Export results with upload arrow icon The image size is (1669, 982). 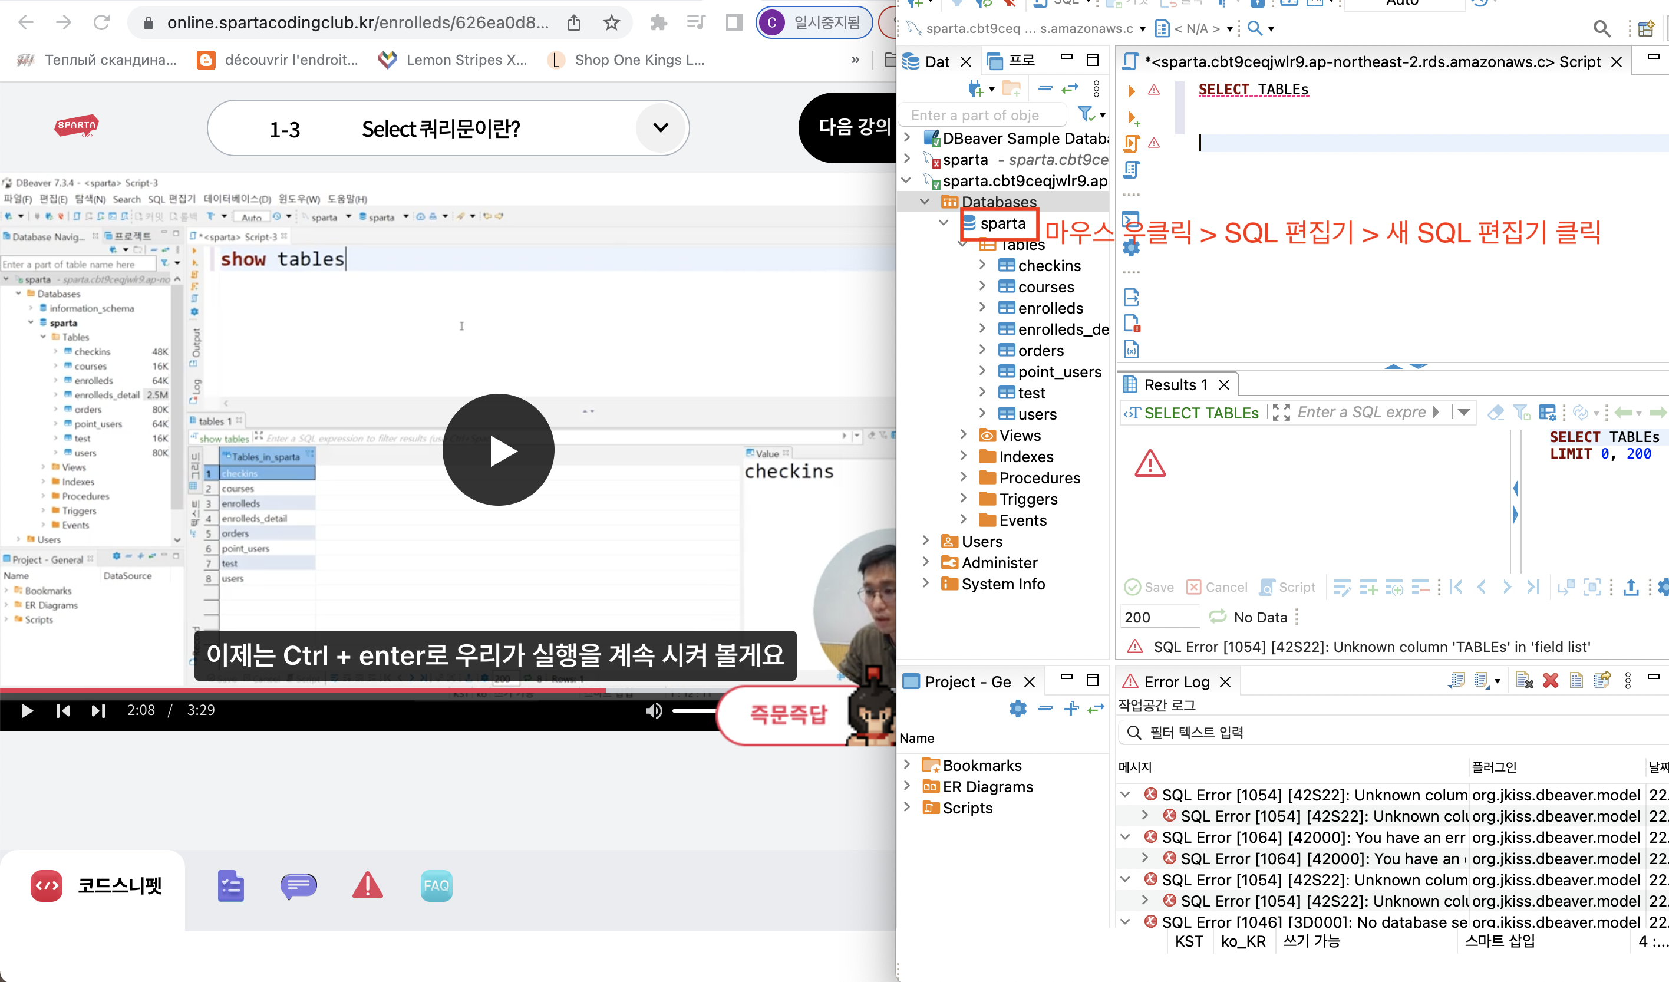click(1631, 586)
